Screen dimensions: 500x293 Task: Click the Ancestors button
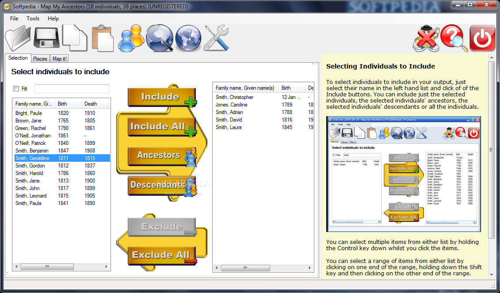tap(162, 156)
